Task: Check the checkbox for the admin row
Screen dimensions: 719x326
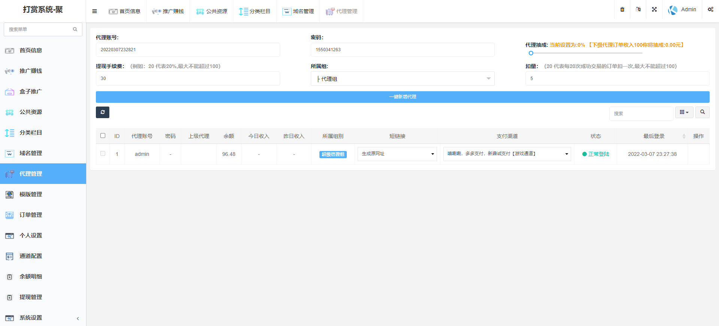Action: coord(103,154)
